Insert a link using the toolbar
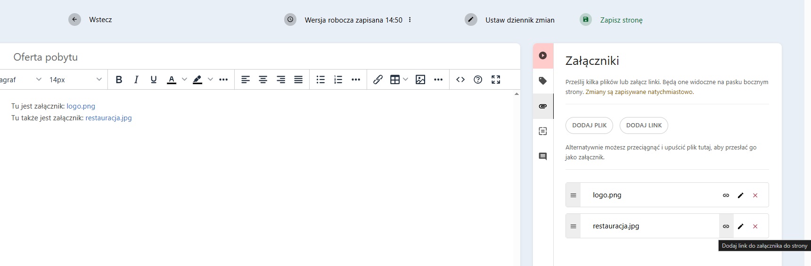The height and width of the screenshot is (266, 811). 377,80
